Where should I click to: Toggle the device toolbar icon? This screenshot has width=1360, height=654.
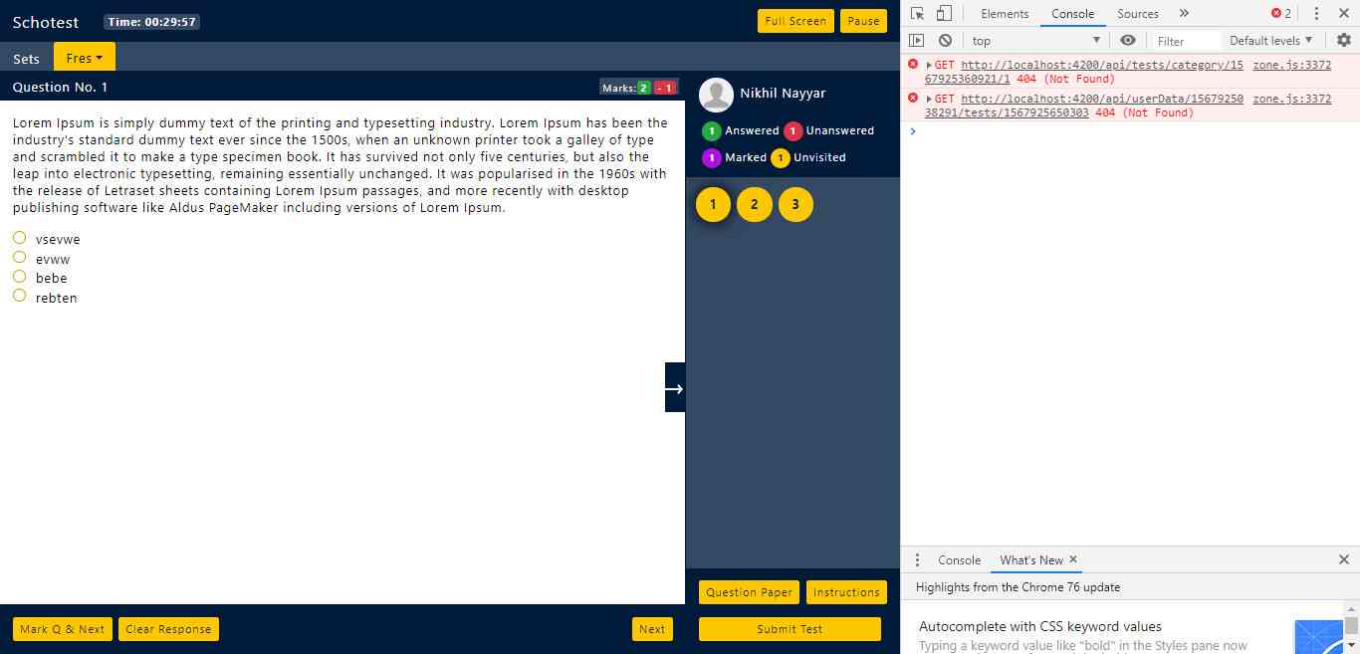pyautogui.click(x=944, y=14)
